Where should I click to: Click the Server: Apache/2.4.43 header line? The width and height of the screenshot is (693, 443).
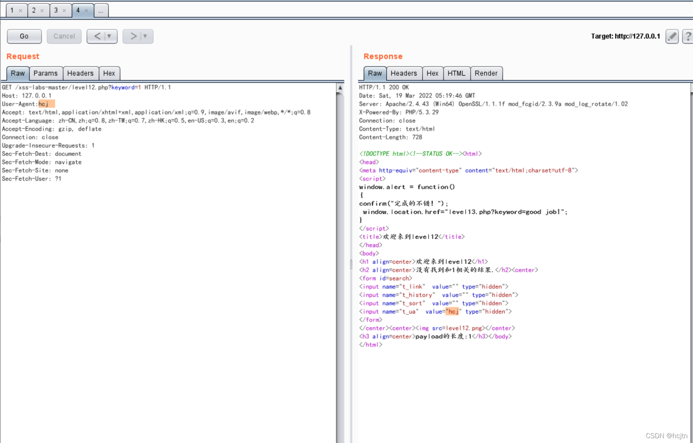coord(494,104)
